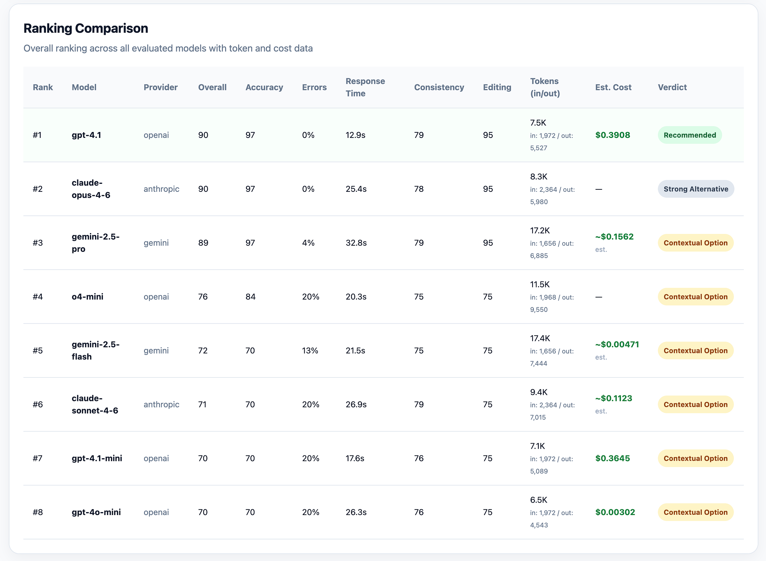Click Contextual Option badge for gpt-4.1-mini
This screenshot has height=561, width=766.
(x=696, y=458)
